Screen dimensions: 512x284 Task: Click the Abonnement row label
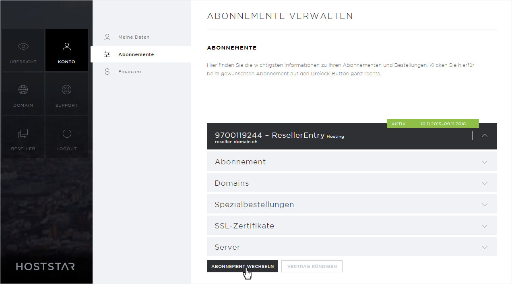[240, 162]
